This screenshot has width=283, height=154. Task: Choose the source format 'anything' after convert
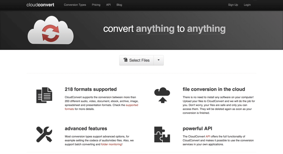pos(155,29)
